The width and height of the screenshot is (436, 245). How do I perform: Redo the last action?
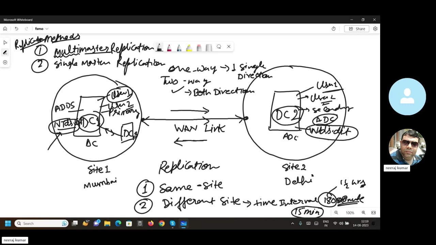[26, 29]
